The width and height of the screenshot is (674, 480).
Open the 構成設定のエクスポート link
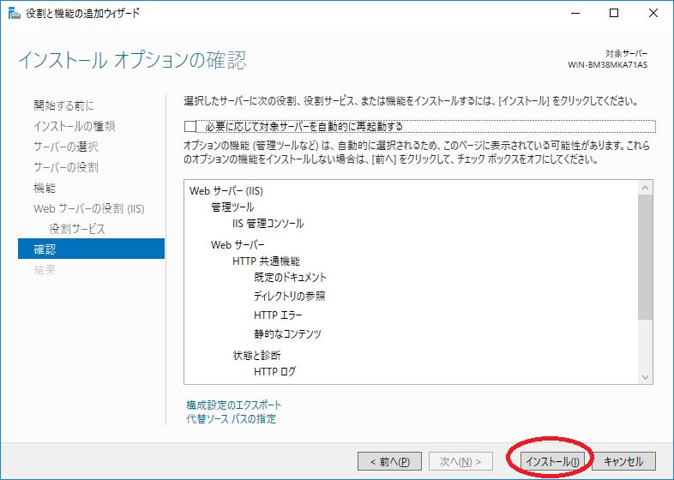click(x=233, y=405)
